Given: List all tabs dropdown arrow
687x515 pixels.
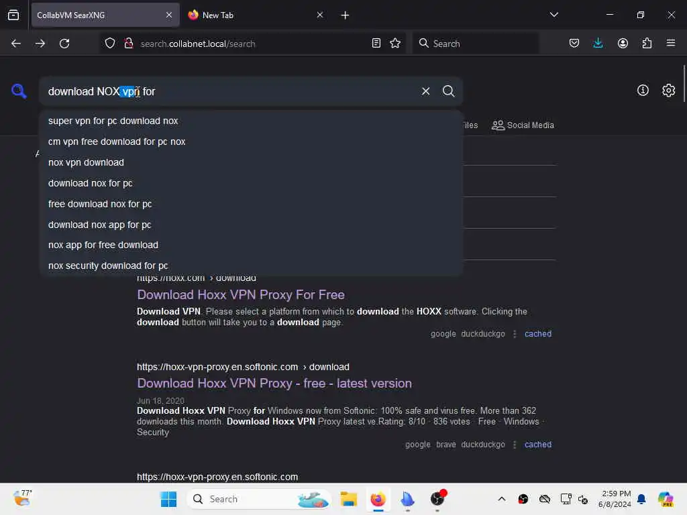Looking at the screenshot, I should tap(553, 15).
